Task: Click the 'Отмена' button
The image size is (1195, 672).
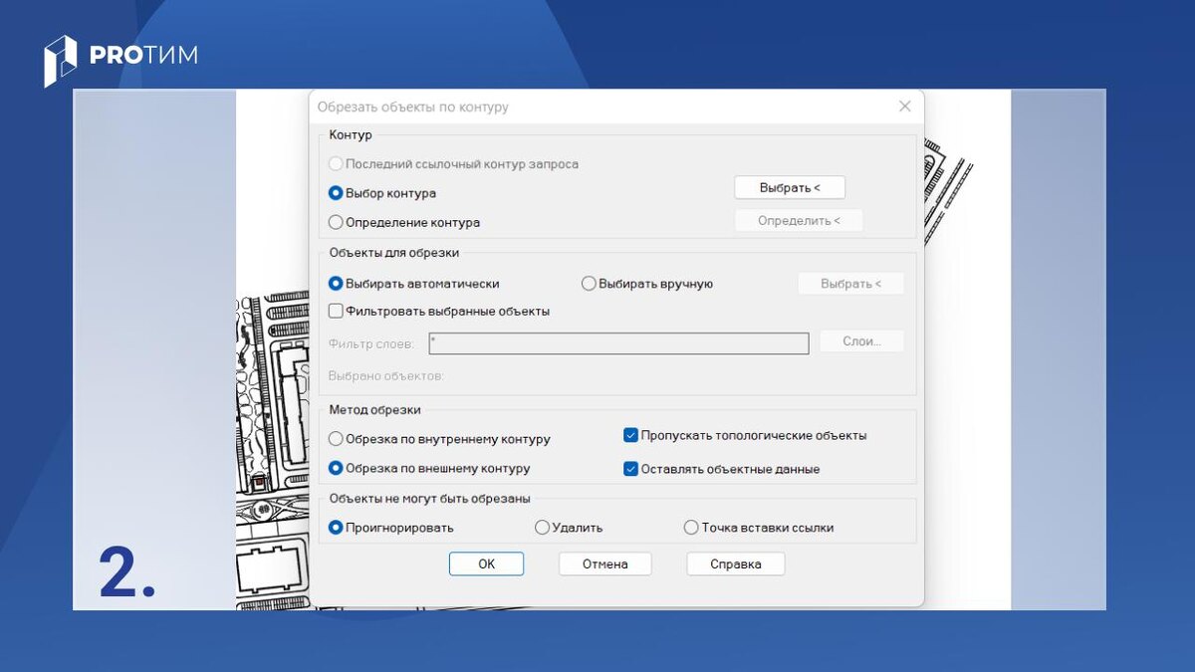Action: [x=605, y=563]
